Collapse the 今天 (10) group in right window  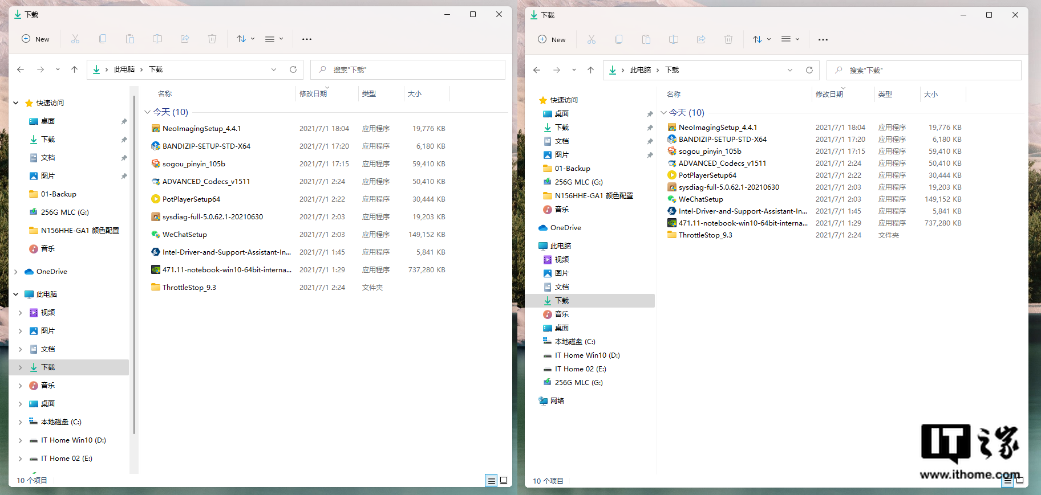pos(663,113)
